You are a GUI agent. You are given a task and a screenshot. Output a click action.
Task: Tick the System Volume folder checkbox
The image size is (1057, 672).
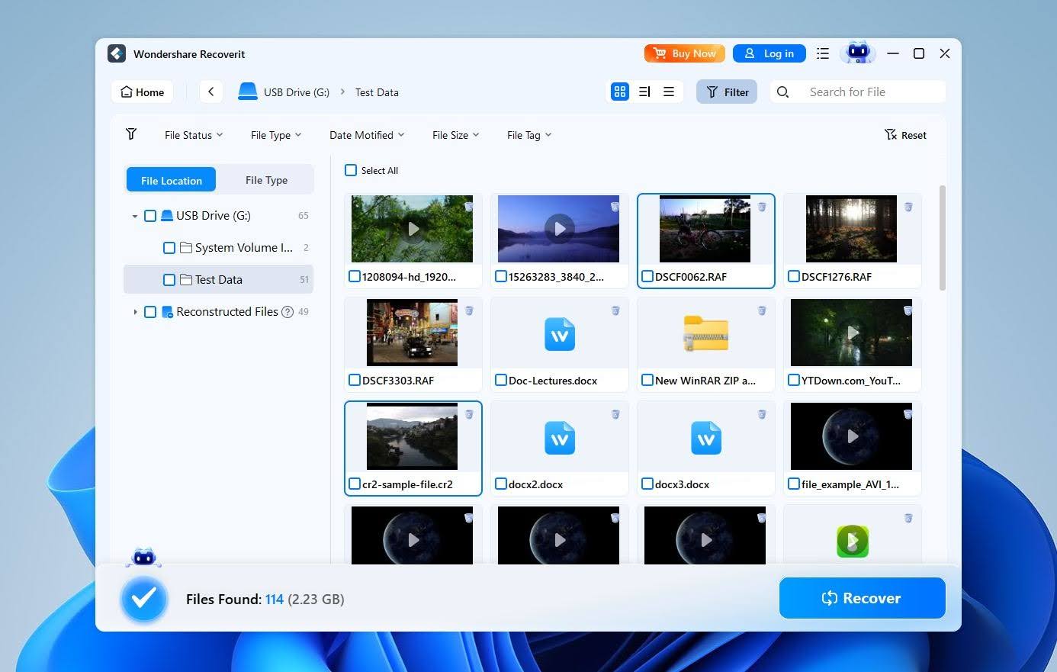coord(169,248)
